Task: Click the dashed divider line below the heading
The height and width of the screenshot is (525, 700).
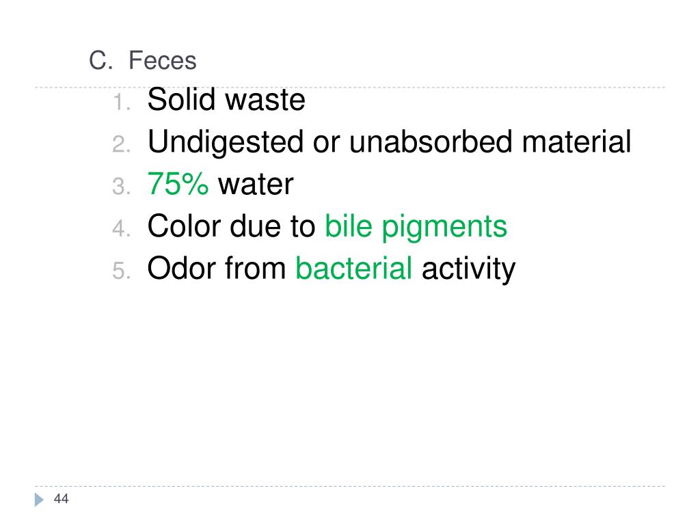Action: (410, 87)
